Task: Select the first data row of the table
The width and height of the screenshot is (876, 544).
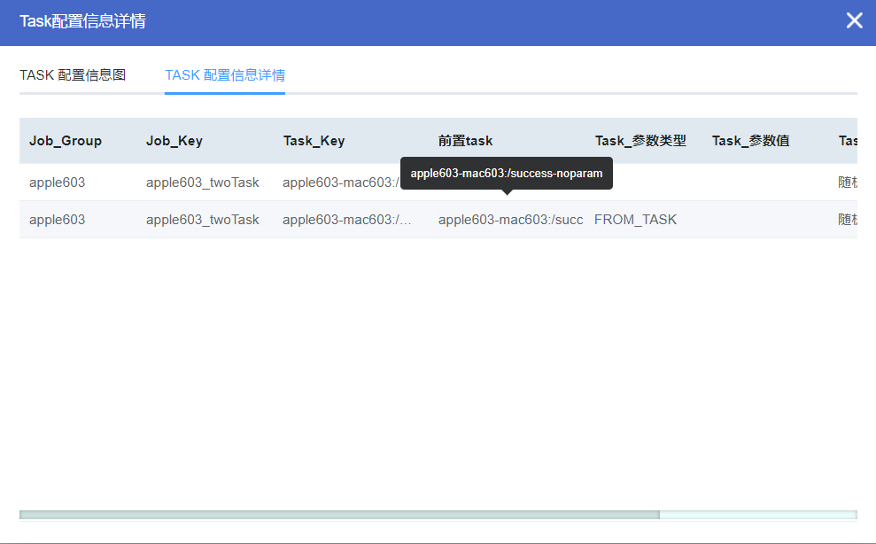Action: [133, 182]
